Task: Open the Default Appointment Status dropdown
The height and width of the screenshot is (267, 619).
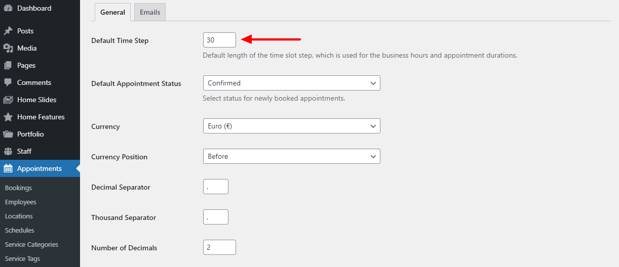Action: [291, 83]
